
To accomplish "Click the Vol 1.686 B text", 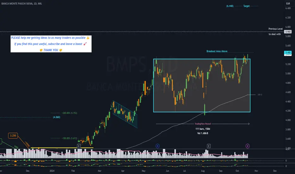I will 203,133.
